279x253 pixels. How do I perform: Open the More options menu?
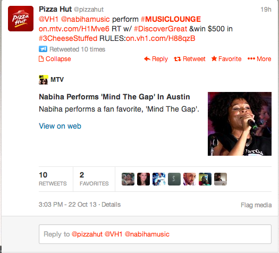[259, 59]
